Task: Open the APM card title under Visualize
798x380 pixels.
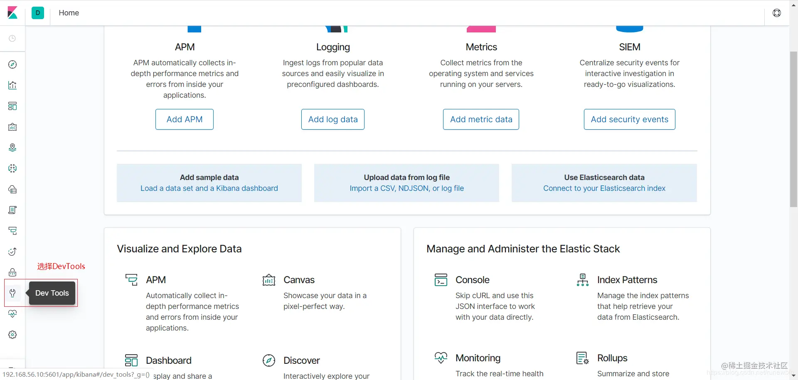Action: [x=156, y=280]
